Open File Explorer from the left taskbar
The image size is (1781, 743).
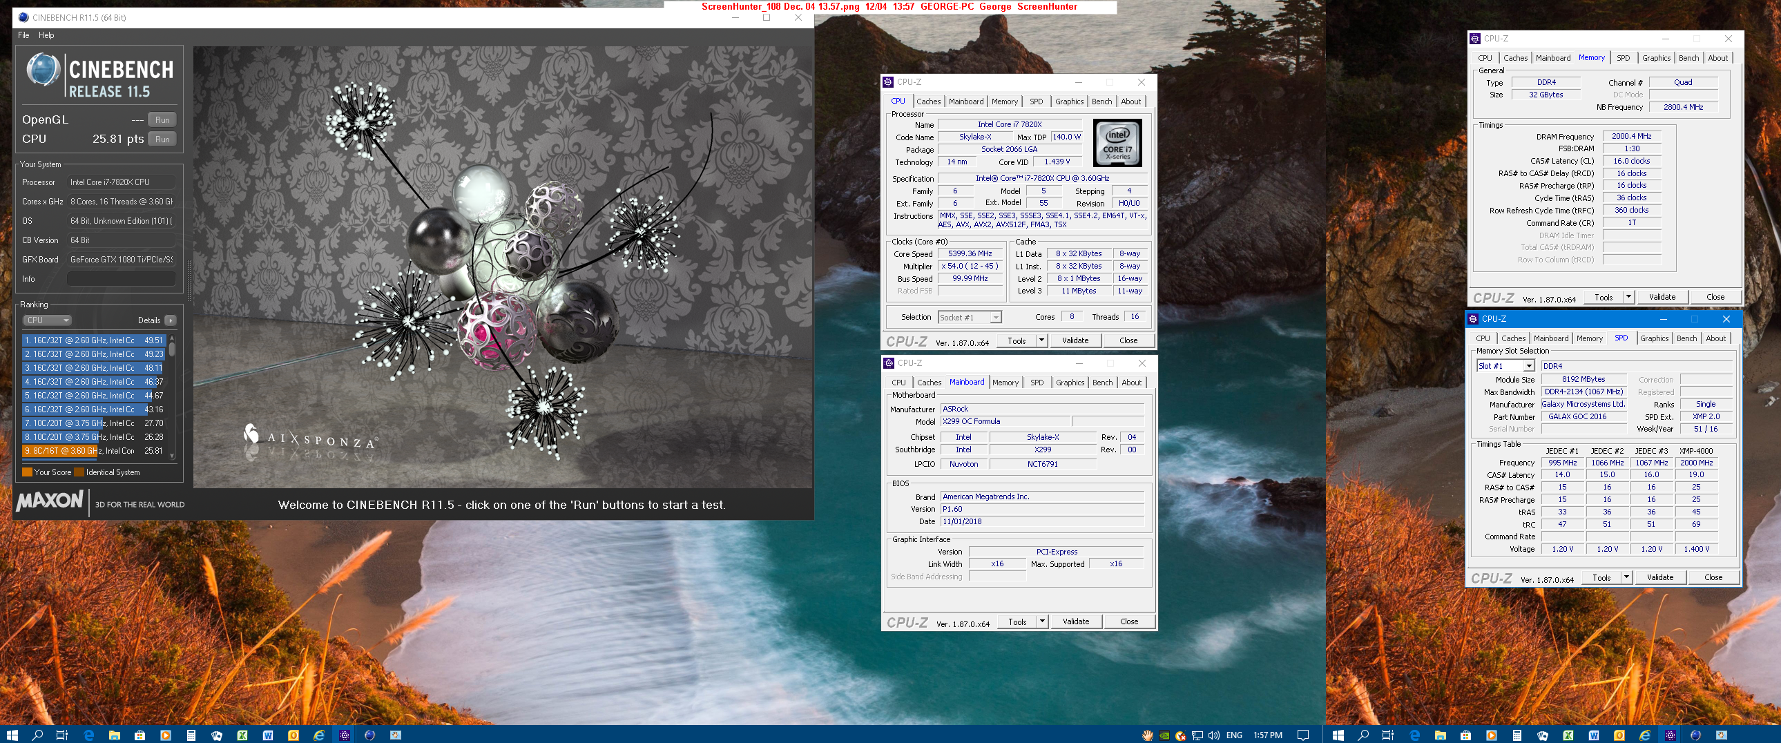click(114, 735)
